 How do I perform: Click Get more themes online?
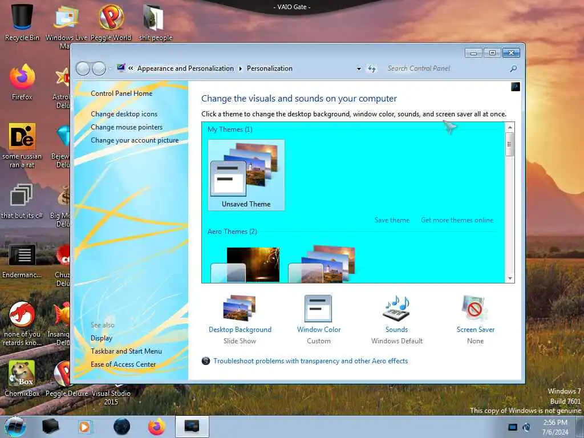coord(457,220)
